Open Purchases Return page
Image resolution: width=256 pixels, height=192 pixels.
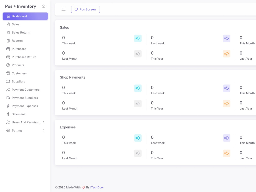click(x=25, y=57)
